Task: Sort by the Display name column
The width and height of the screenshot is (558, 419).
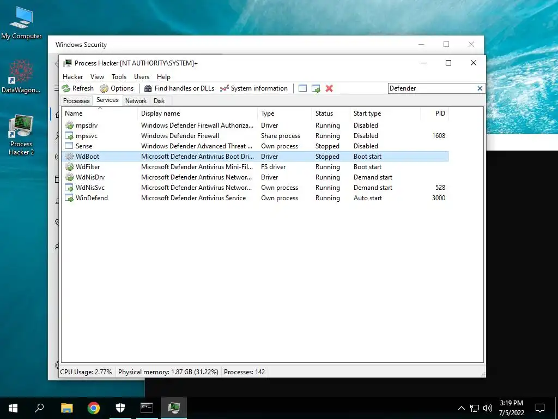Action: [x=197, y=113]
